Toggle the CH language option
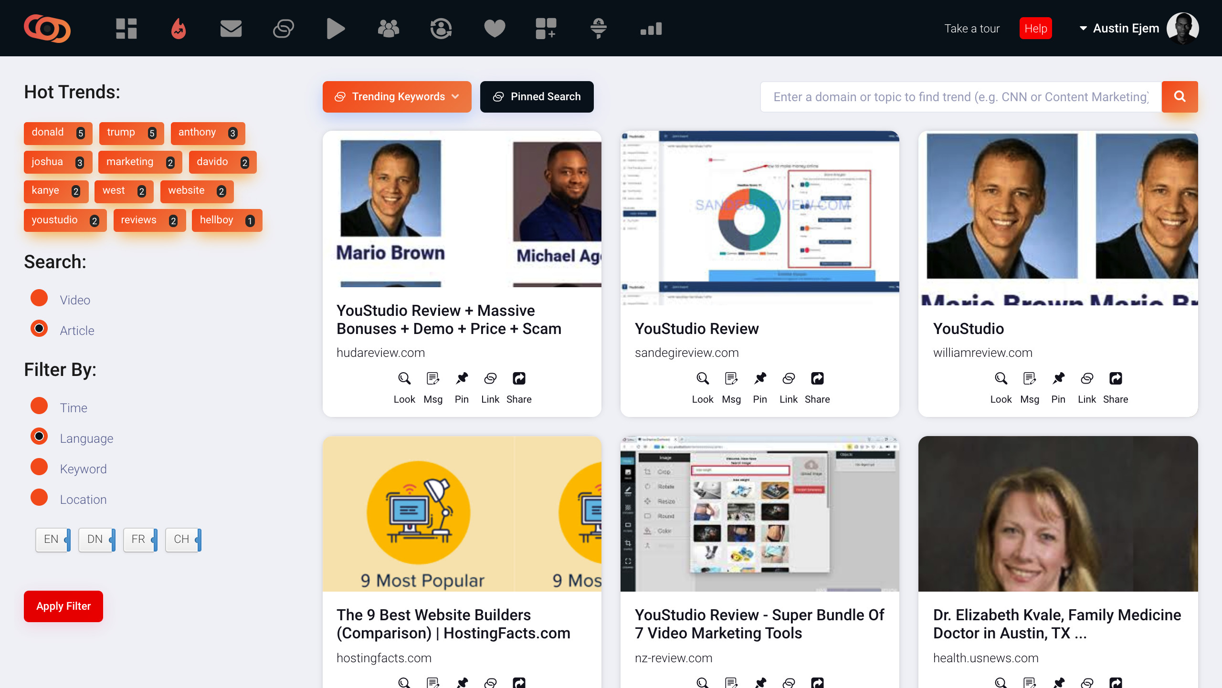This screenshot has width=1222, height=688. click(x=183, y=540)
